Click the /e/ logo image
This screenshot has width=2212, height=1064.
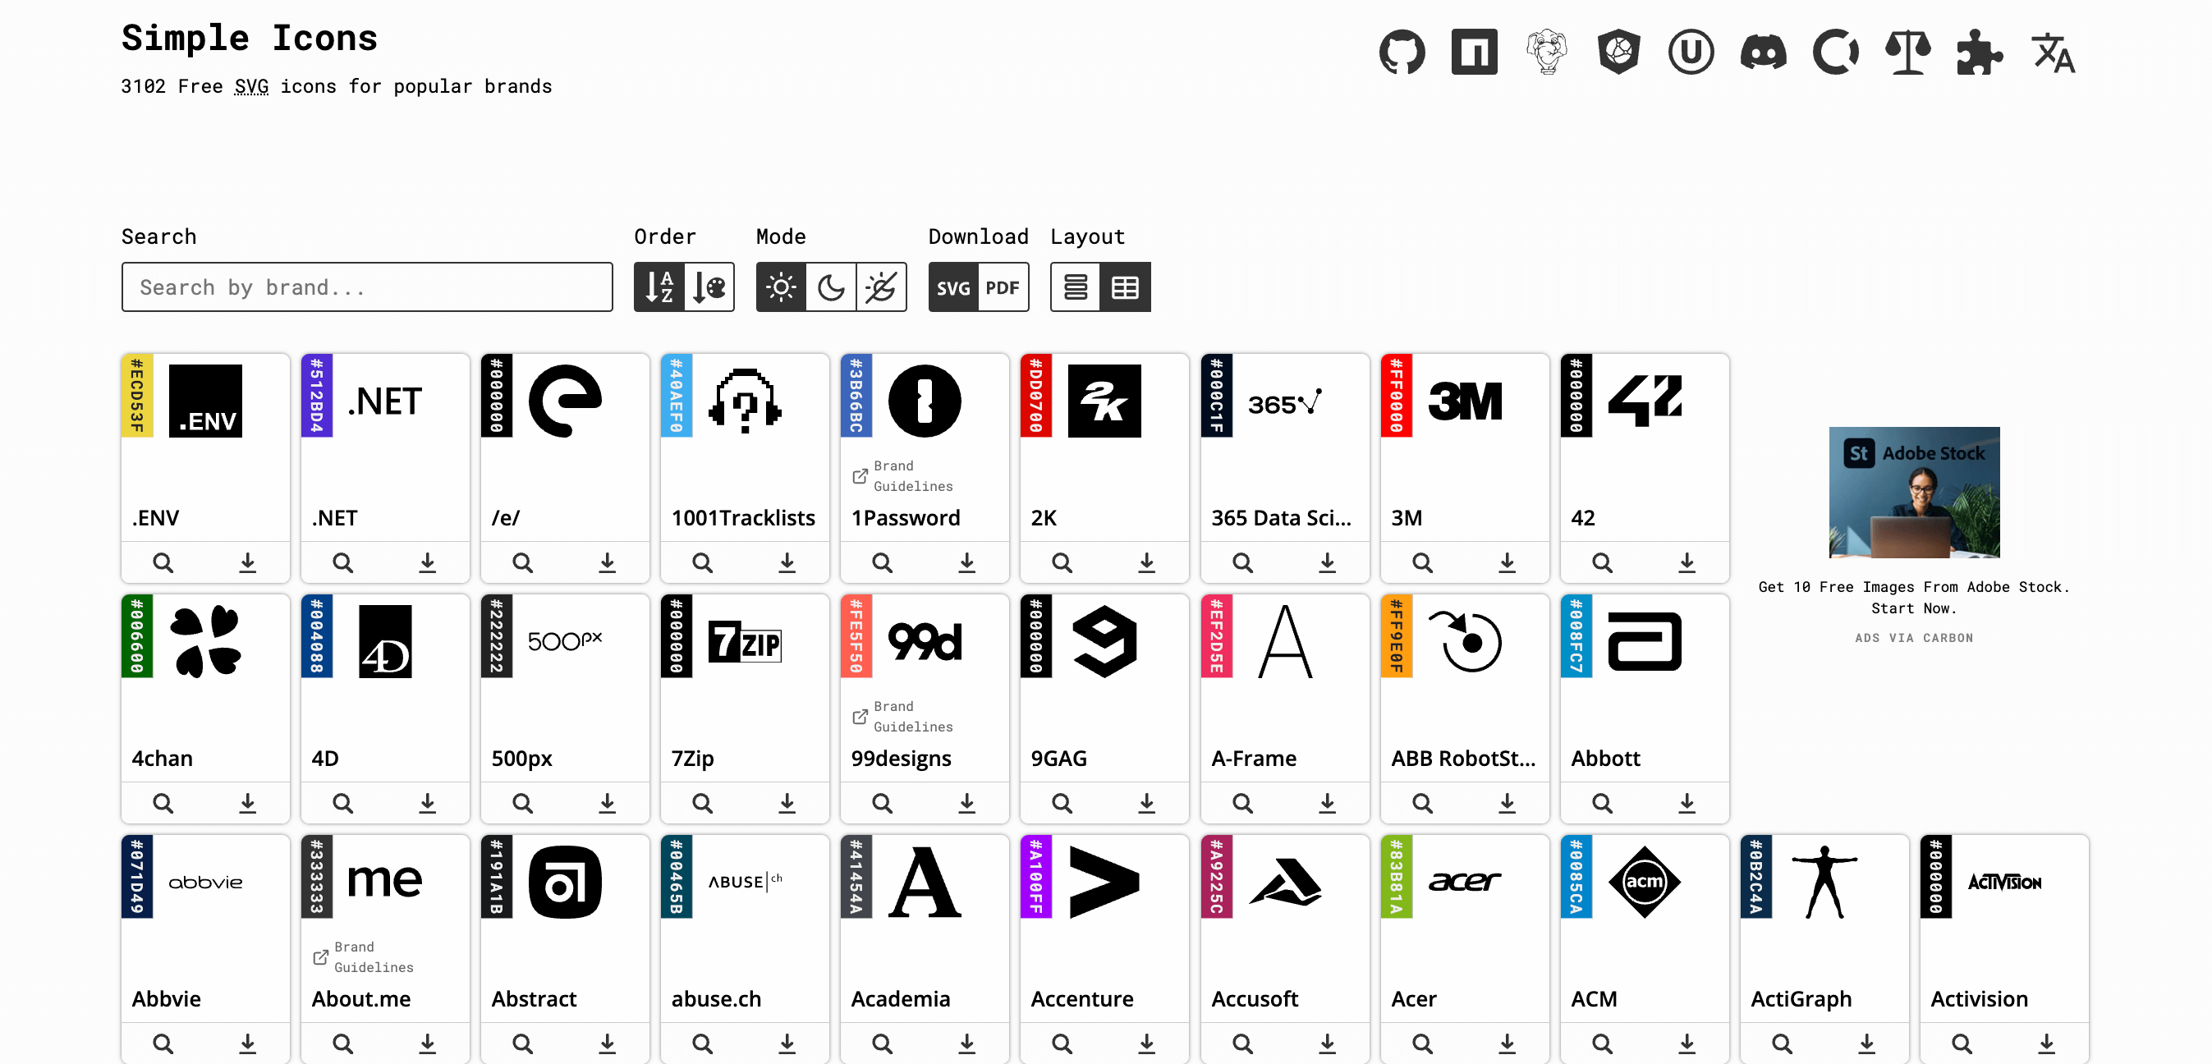[565, 401]
